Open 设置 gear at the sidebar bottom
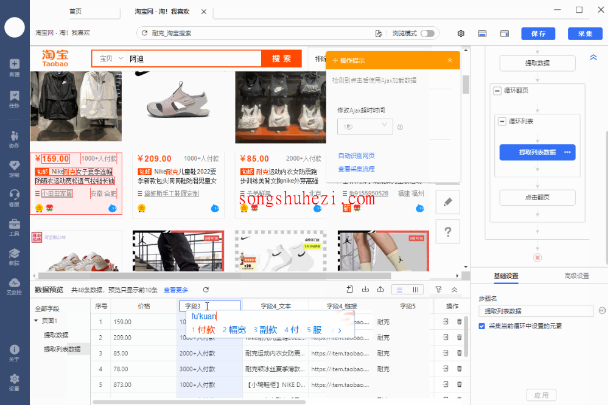The width and height of the screenshot is (613, 407). 15,378
